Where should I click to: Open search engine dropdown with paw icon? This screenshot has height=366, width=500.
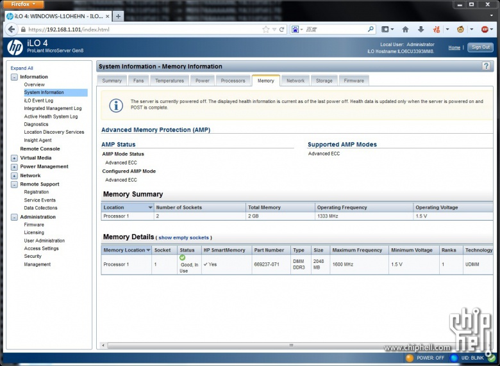pyautogui.click(x=297, y=29)
